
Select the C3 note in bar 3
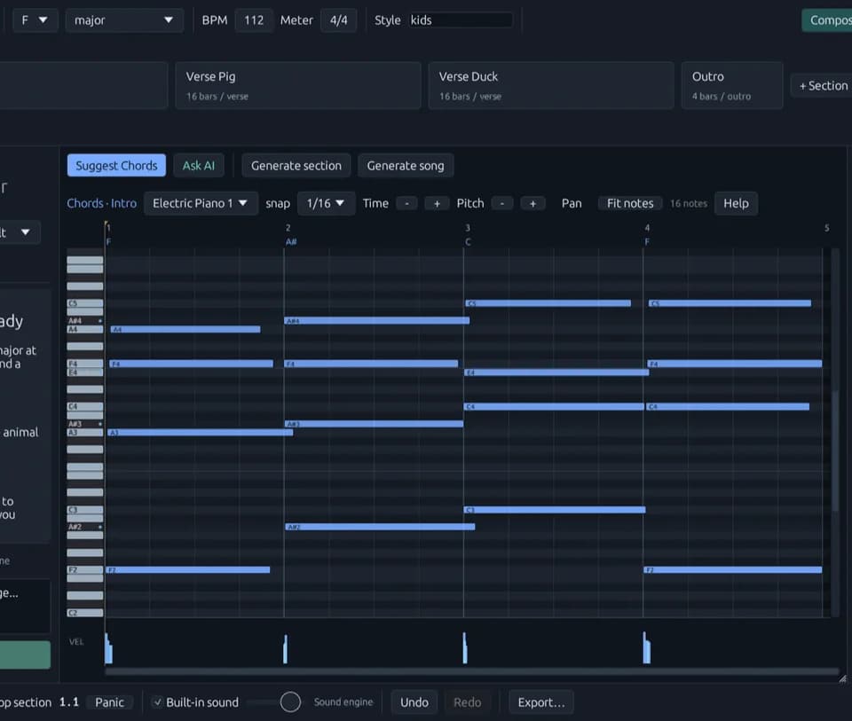pyautogui.click(x=555, y=510)
